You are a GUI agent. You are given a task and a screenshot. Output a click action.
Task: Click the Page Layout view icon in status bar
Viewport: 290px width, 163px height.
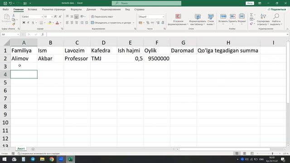[244, 153]
